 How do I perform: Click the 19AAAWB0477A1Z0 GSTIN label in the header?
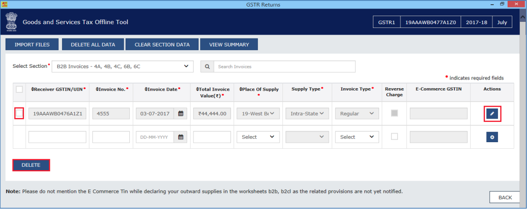pos(430,22)
